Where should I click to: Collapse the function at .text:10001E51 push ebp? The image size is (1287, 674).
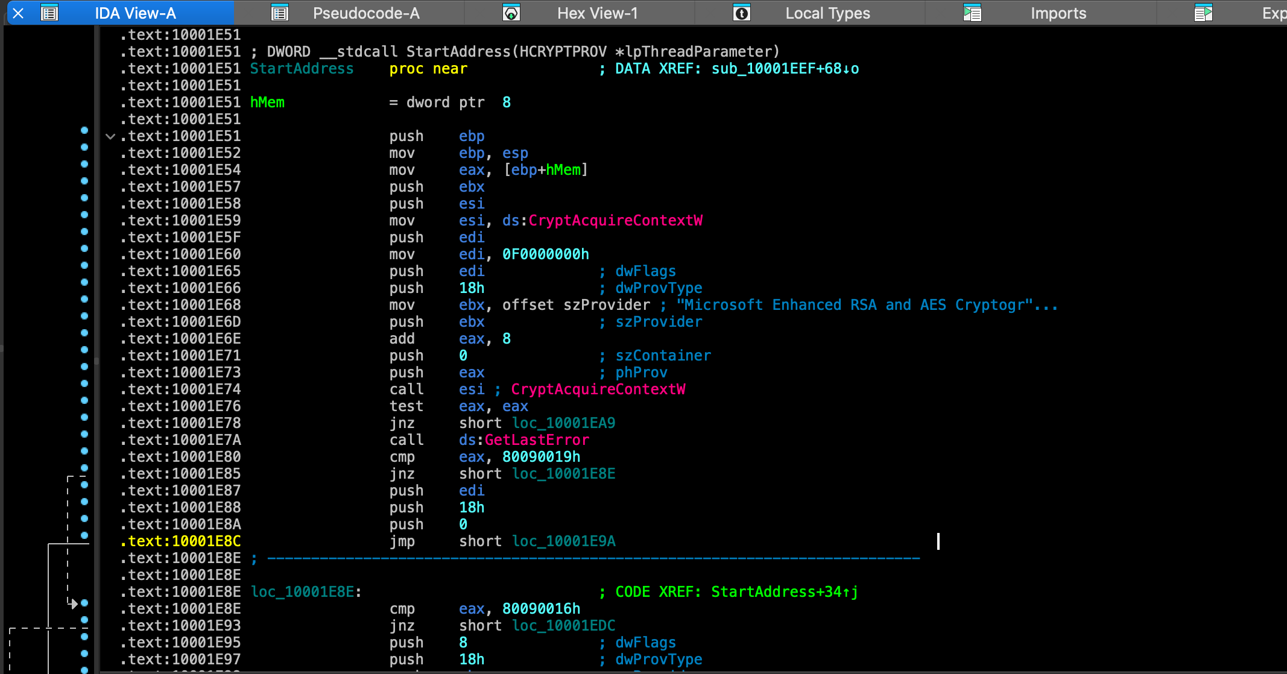click(110, 136)
